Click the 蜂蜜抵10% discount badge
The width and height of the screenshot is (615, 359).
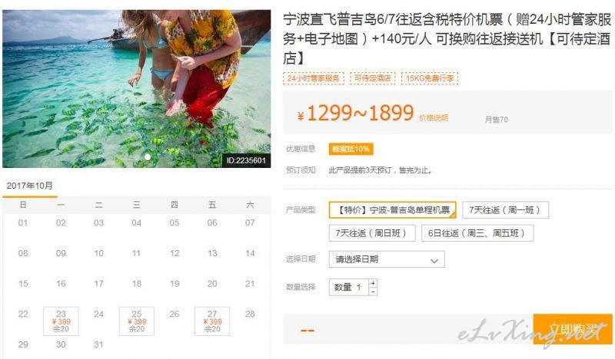point(351,149)
